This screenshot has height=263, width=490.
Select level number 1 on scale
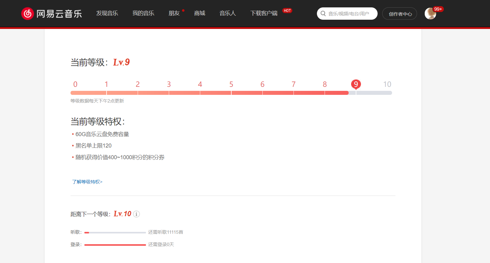(107, 84)
